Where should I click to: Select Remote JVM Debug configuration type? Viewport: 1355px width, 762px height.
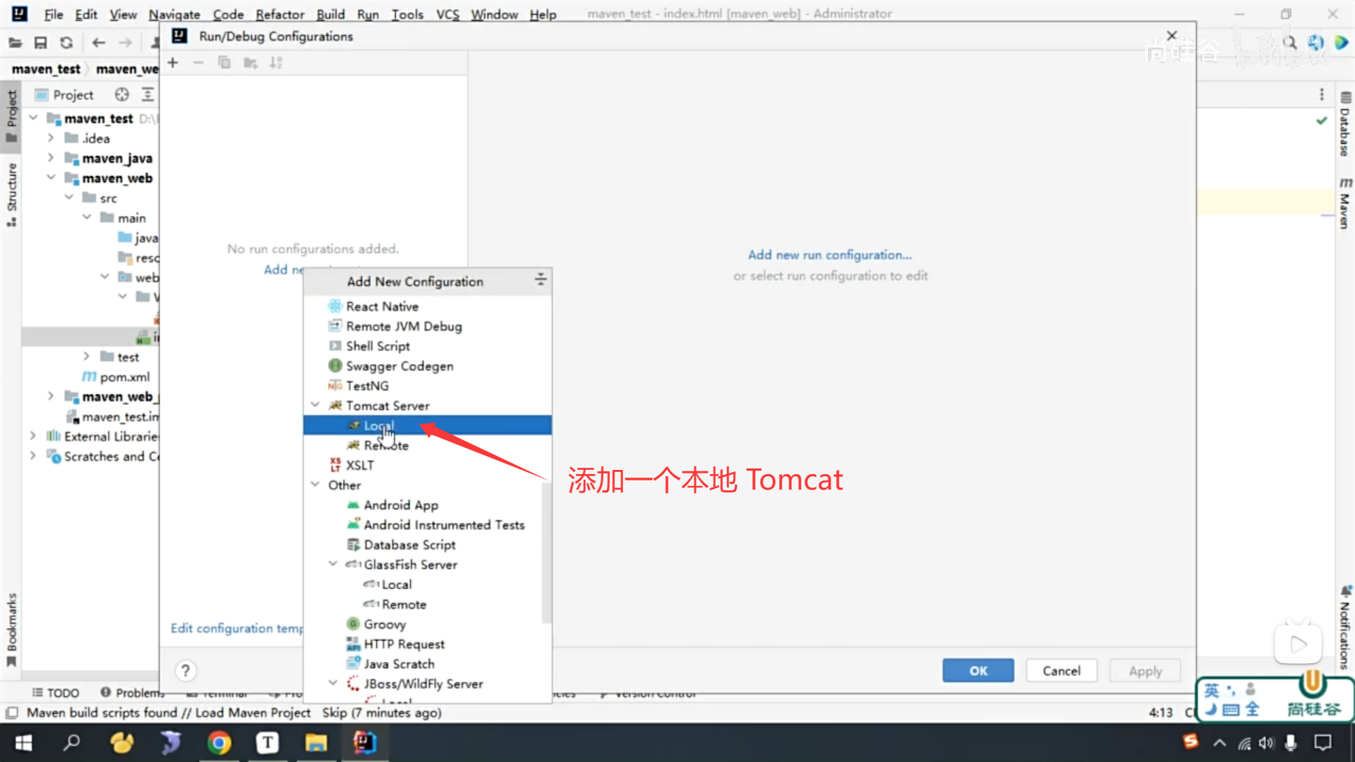coord(404,326)
